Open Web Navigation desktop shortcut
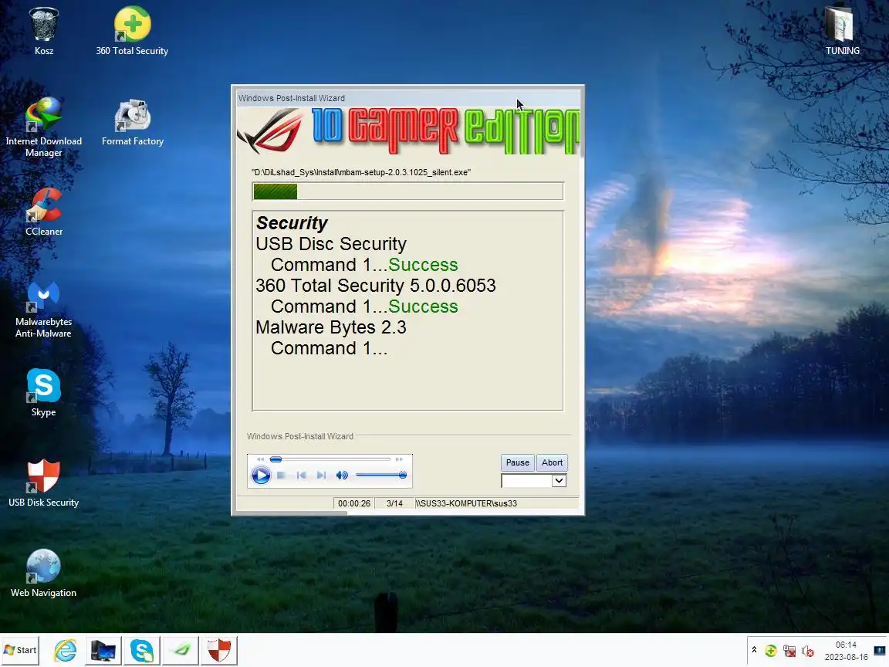The height and width of the screenshot is (667, 889). point(44,573)
